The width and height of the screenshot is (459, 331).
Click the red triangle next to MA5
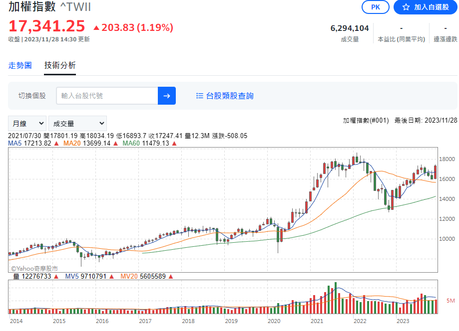click(x=56, y=144)
